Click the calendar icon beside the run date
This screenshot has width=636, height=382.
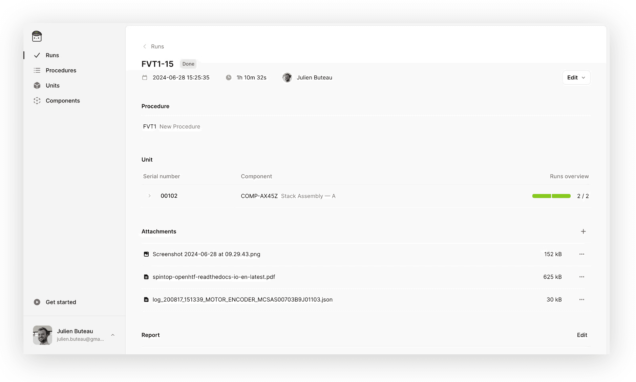[145, 77]
